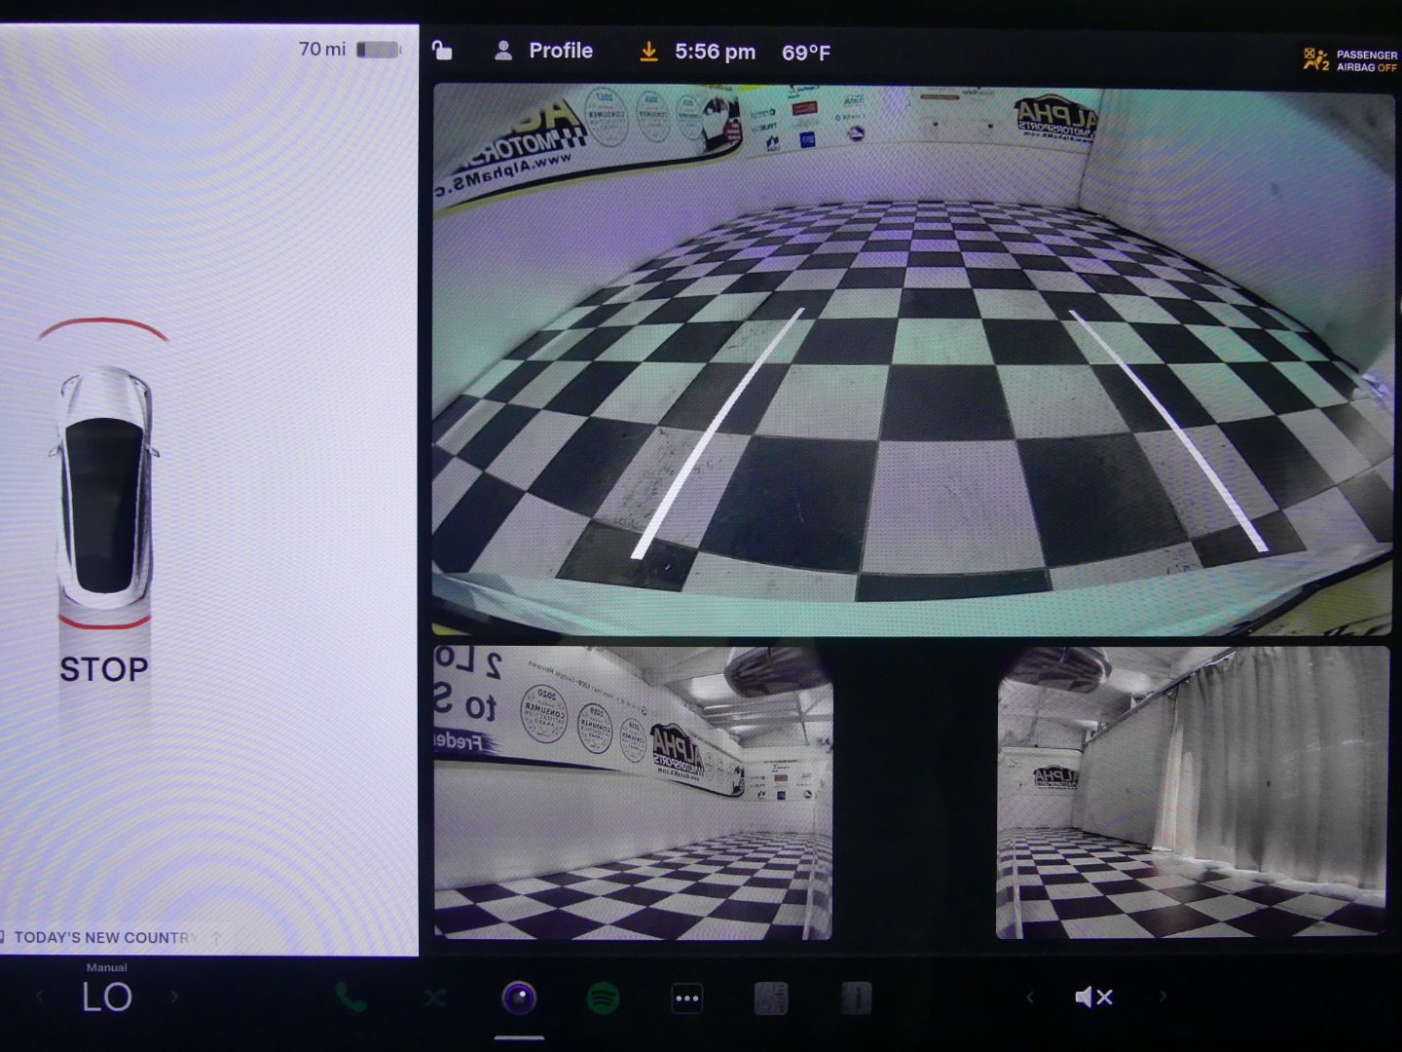Unmute the audio speaker icon
This screenshot has width=1402, height=1052.
pos(1093,996)
